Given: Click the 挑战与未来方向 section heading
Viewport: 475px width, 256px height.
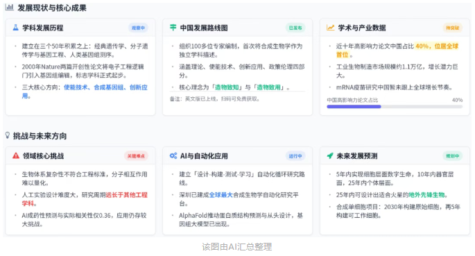Looking at the screenshot, I should click(x=40, y=136).
